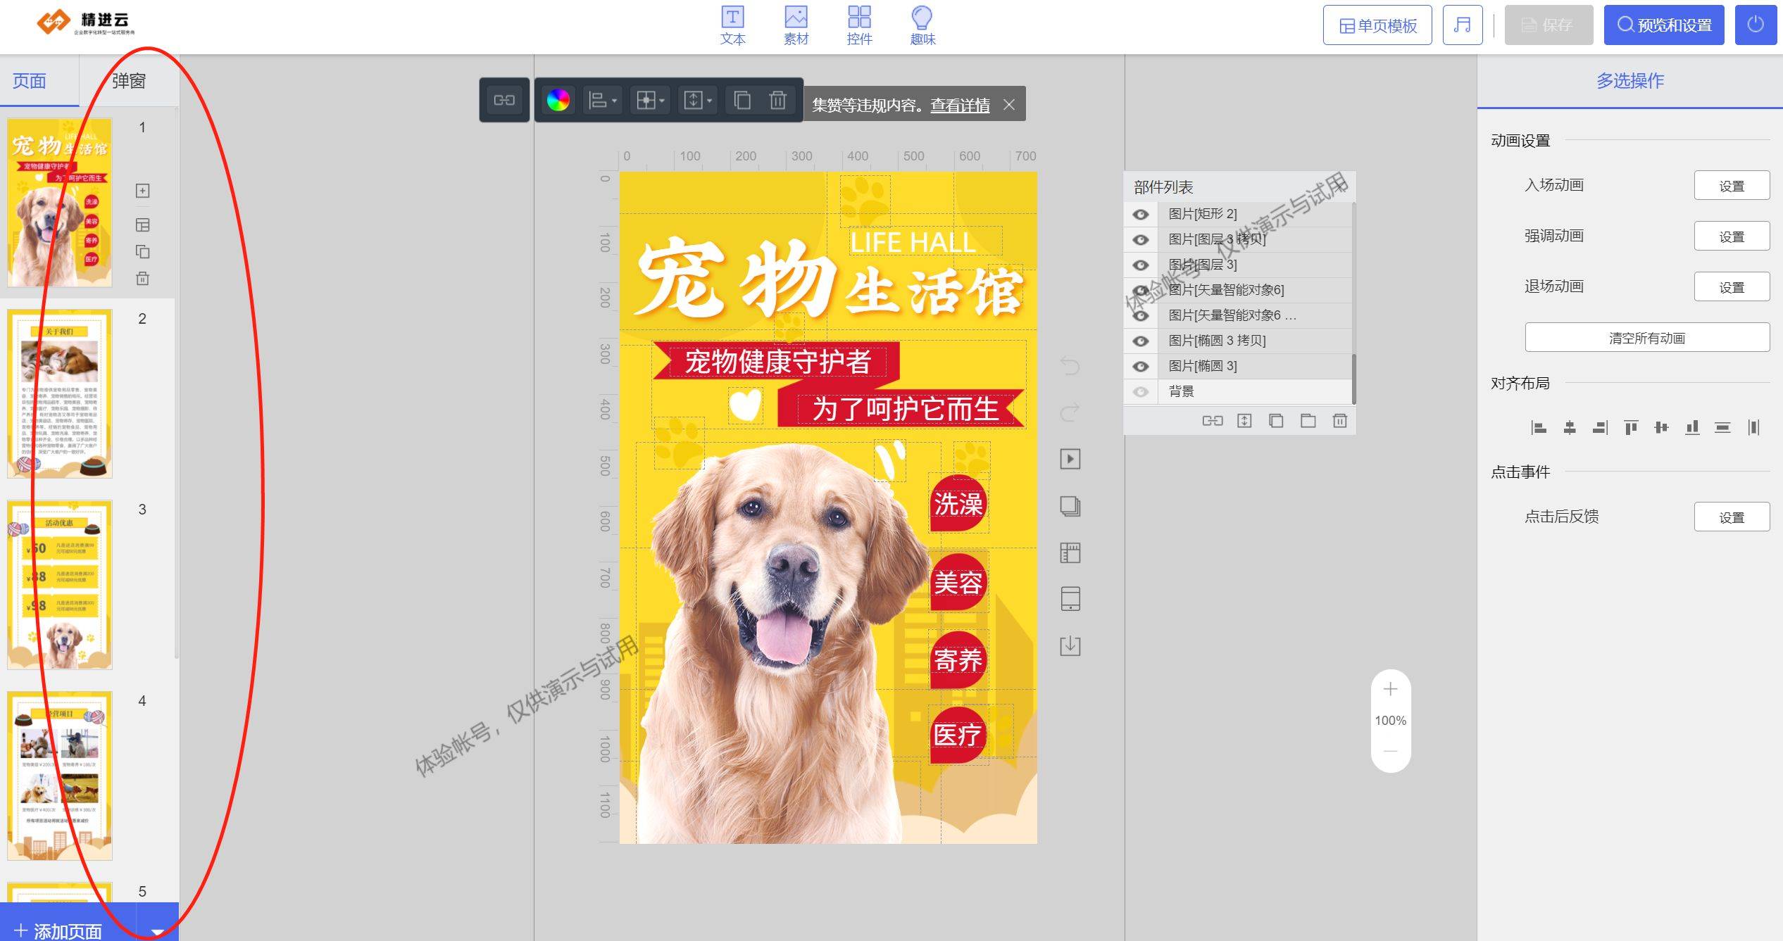Image resolution: width=1783 pixels, height=941 pixels.
Task: Click copy icon at parts list bottom
Action: (x=1276, y=421)
